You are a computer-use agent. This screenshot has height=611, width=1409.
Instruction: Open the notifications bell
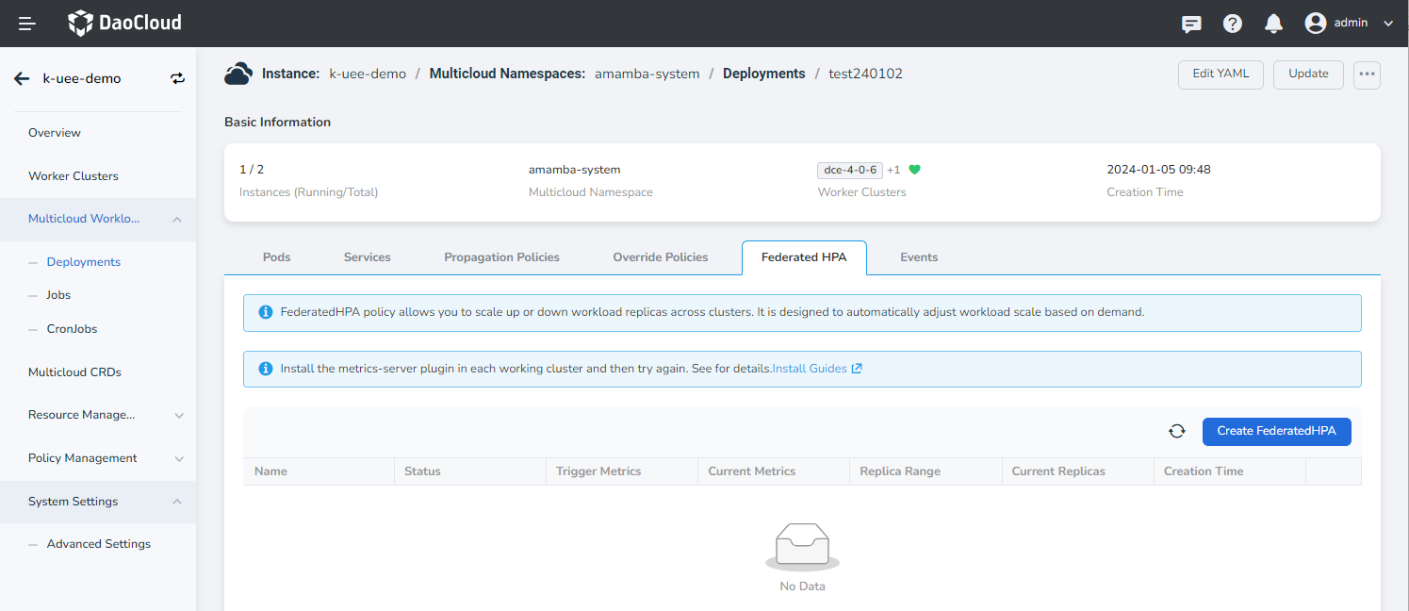(x=1273, y=24)
